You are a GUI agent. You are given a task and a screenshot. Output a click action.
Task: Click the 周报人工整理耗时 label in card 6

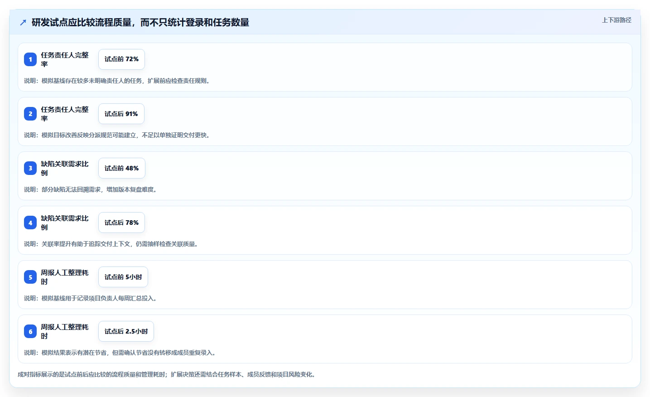pos(65,331)
